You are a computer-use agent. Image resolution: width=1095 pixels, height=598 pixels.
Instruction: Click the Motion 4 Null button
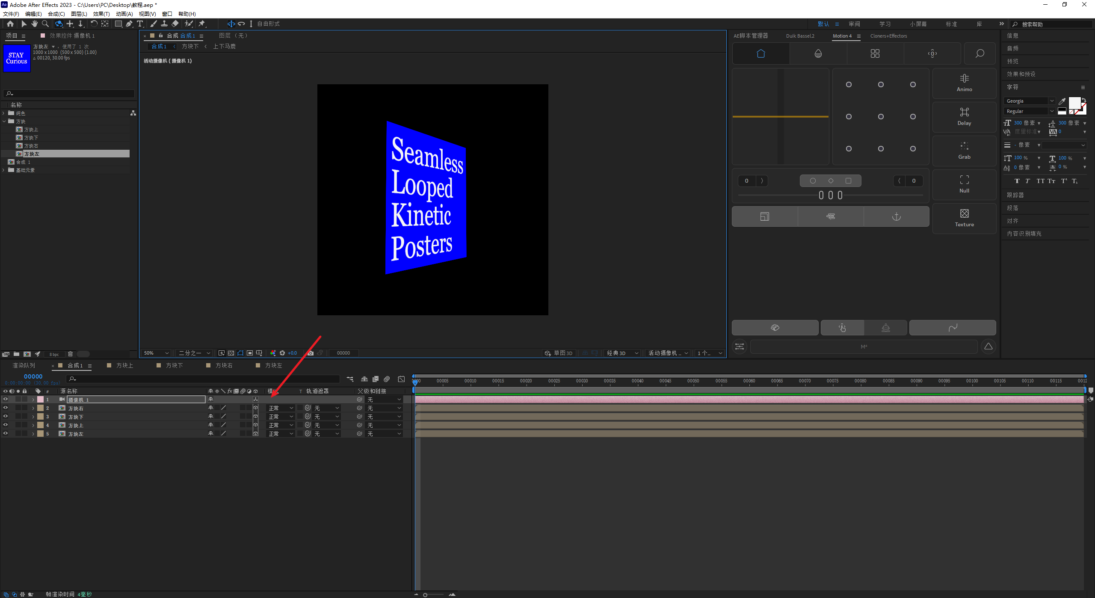[964, 184]
